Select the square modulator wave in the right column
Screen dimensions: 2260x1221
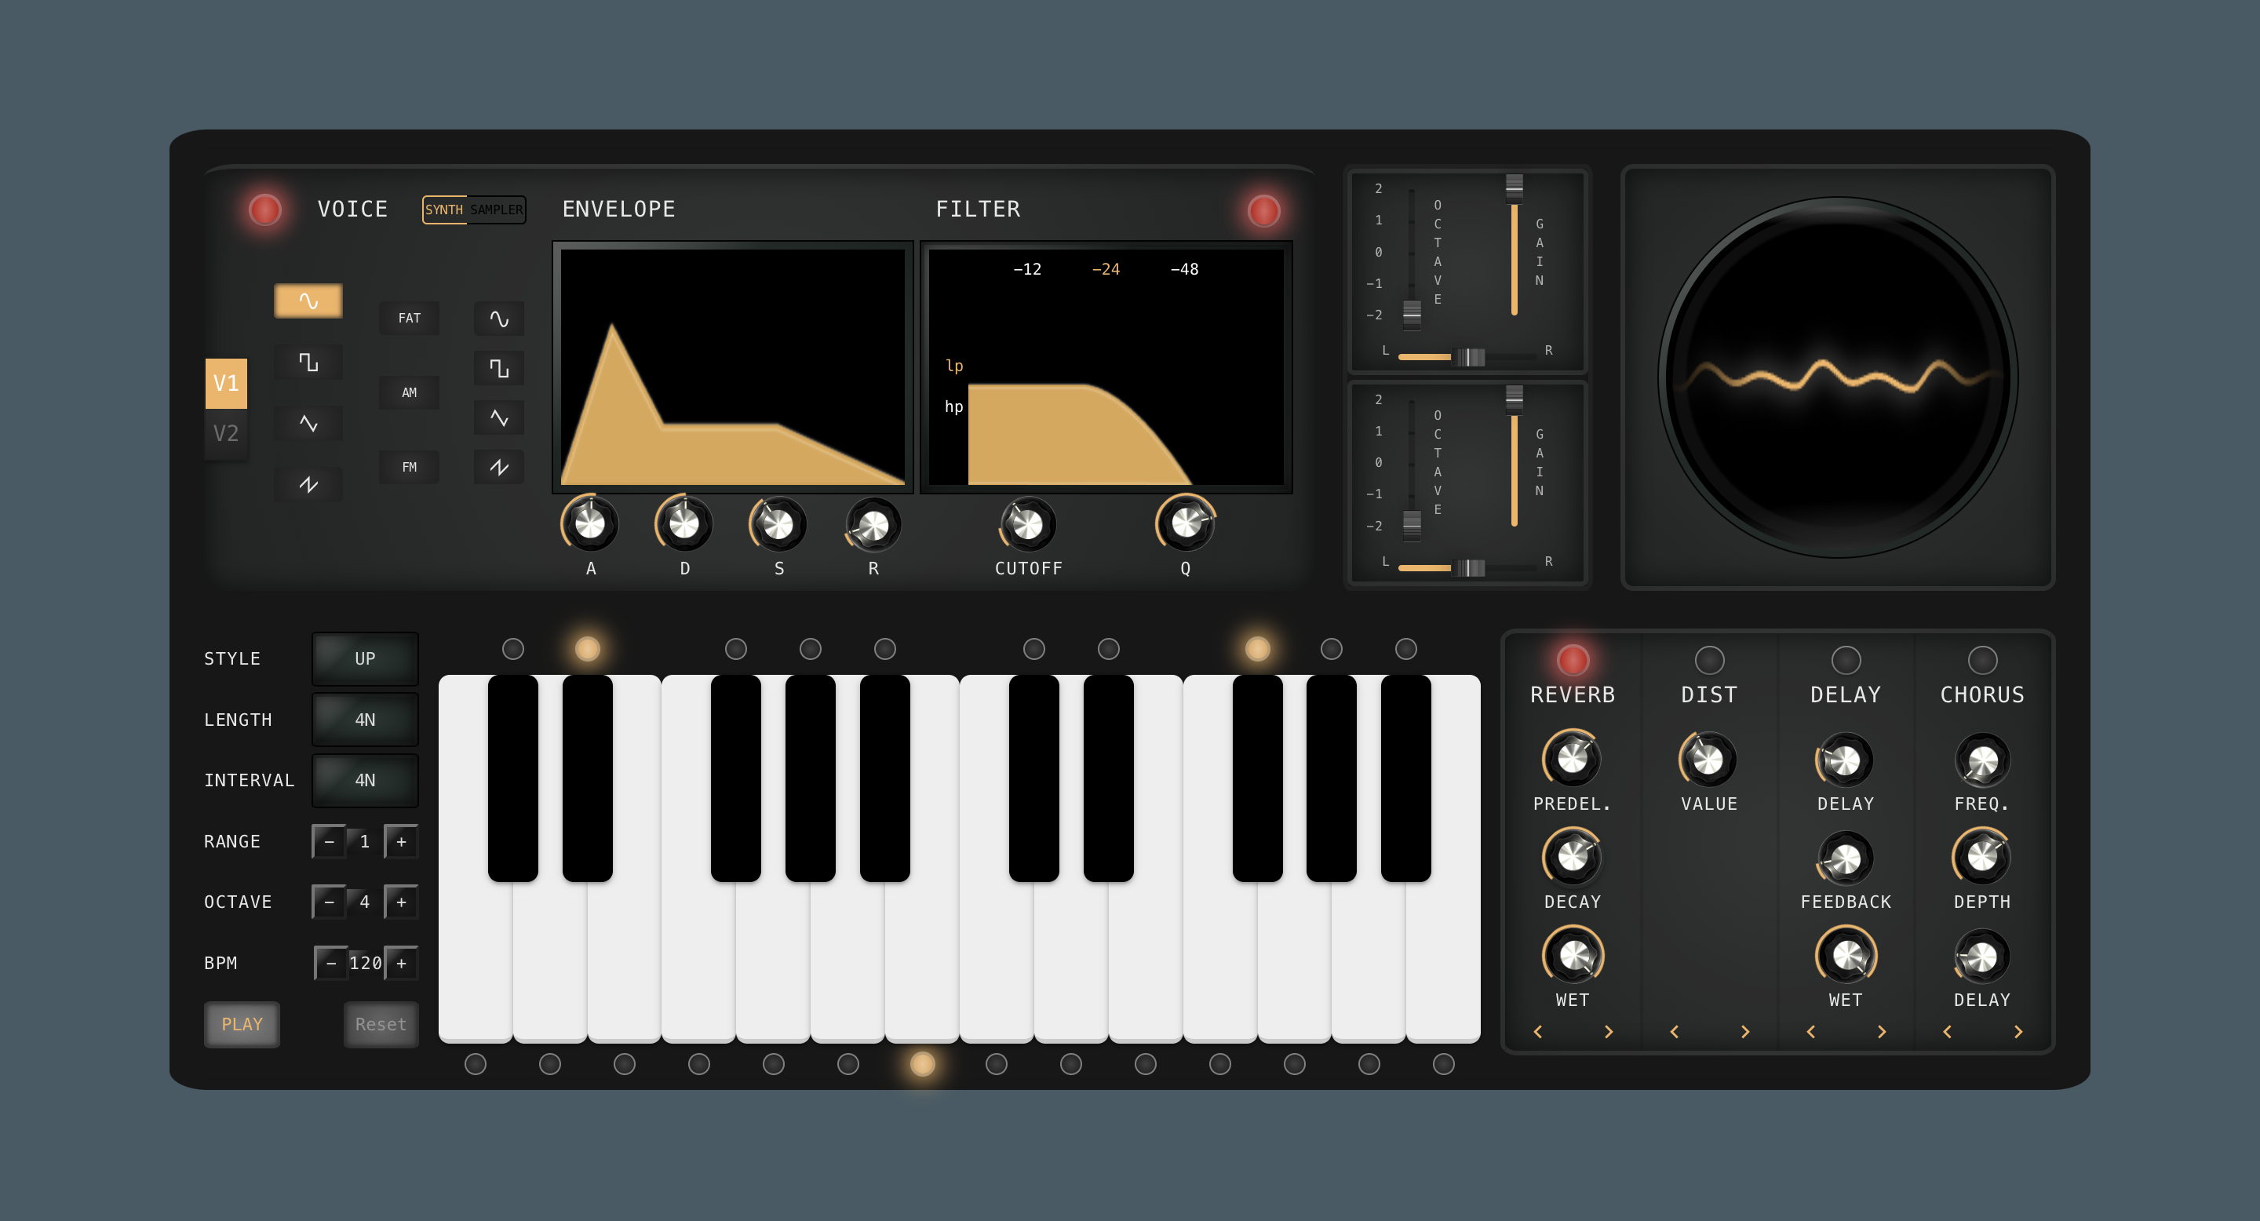498,368
